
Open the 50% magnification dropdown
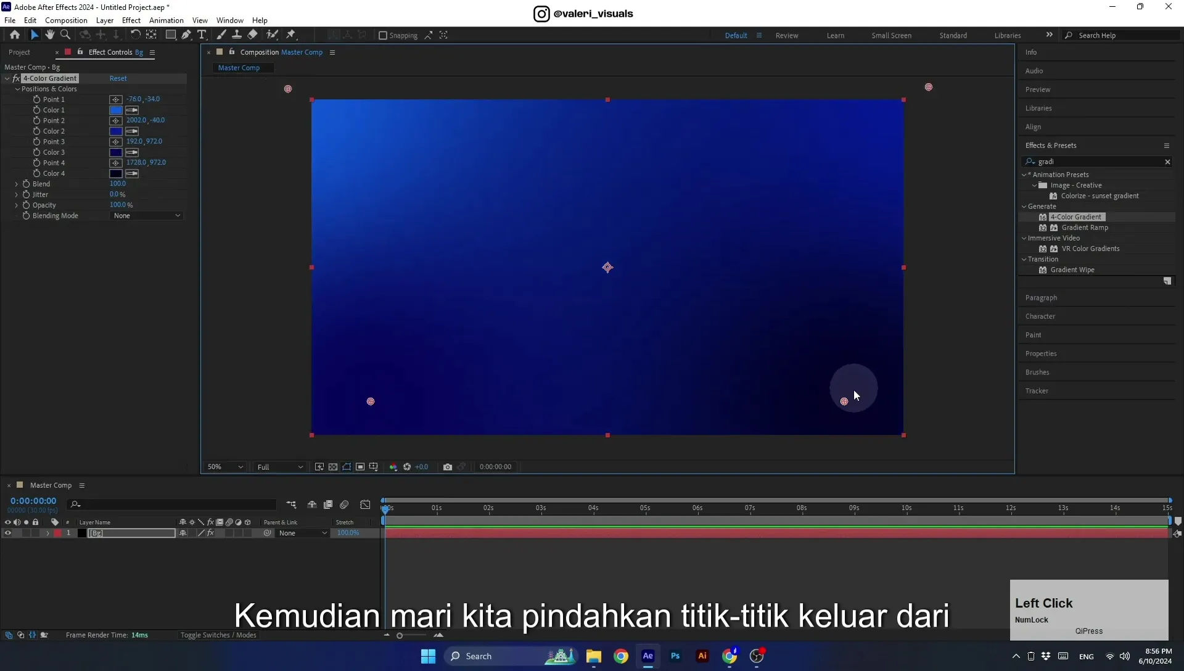point(225,467)
